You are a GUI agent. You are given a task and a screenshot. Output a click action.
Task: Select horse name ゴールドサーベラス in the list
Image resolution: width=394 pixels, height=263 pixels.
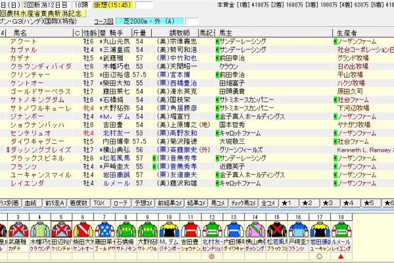pyautogui.click(x=41, y=91)
